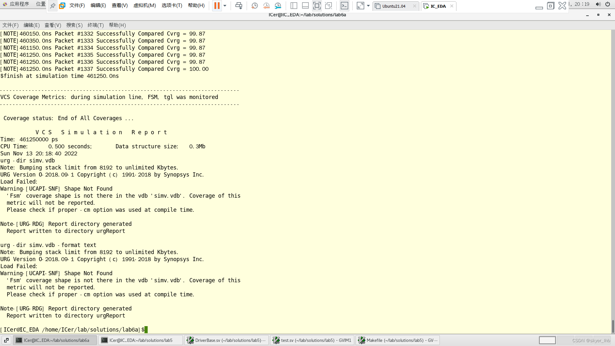This screenshot has width=615, height=346.
Task: Click the terminal vertical scrollbar
Action: pyautogui.click(x=613, y=326)
